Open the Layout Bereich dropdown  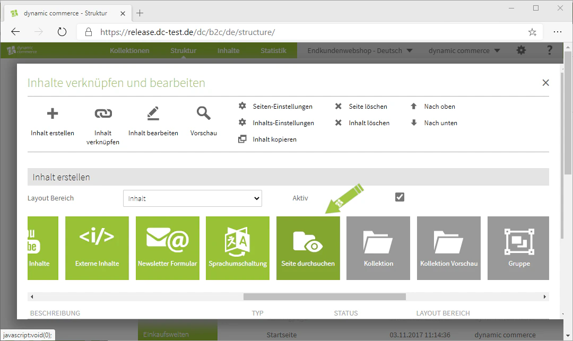click(x=193, y=198)
